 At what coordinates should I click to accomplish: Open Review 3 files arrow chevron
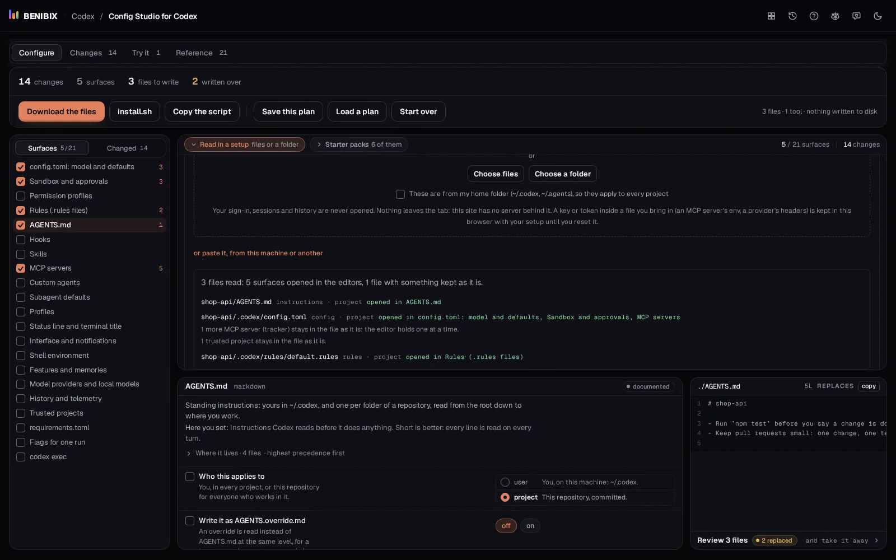pyautogui.click(x=876, y=540)
